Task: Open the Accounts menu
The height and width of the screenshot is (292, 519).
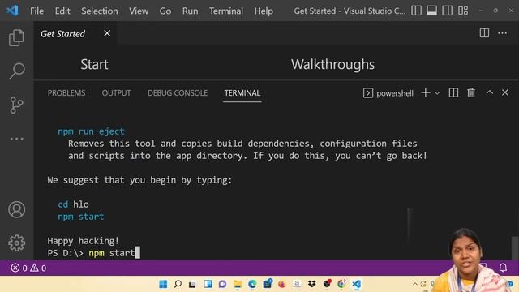Action: pyautogui.click(x=16, y=209)
